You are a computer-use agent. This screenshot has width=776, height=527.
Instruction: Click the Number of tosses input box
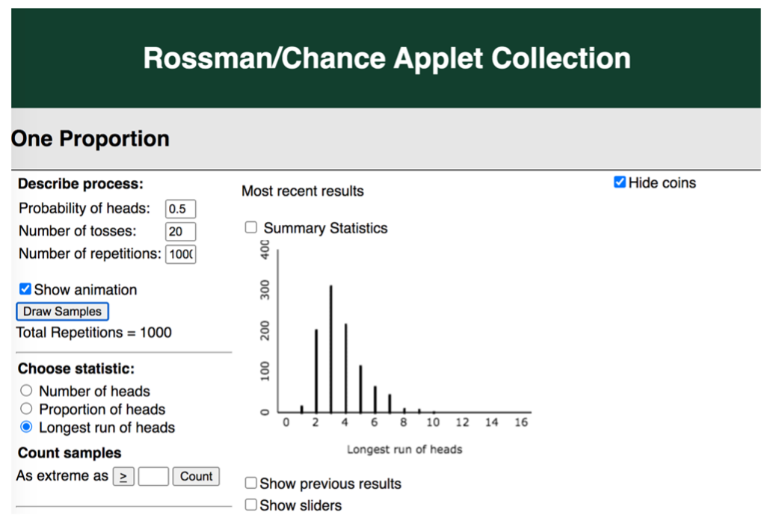(180, 231)
